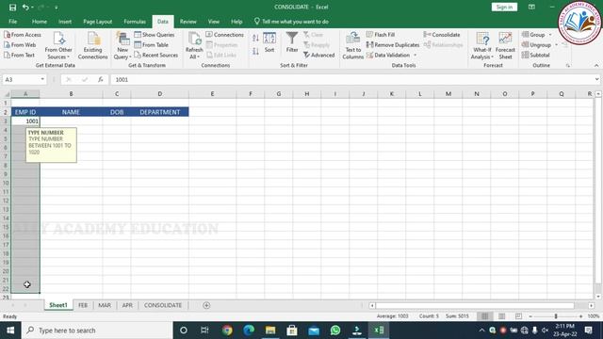Click zoom in plus button

(580, 316)
